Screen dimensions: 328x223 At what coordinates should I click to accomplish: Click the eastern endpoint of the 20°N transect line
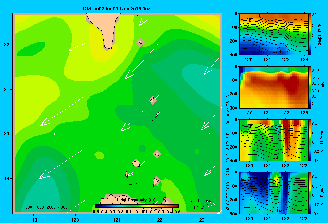pyautogui.click(x=209, y=134)
